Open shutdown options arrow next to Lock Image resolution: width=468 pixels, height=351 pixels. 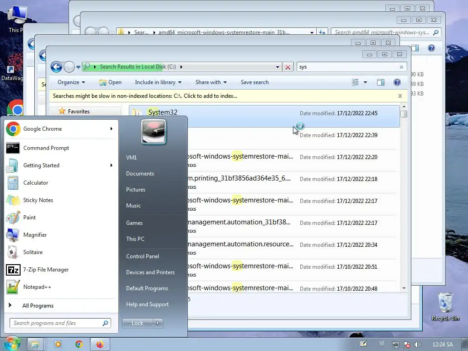[158, 323]
